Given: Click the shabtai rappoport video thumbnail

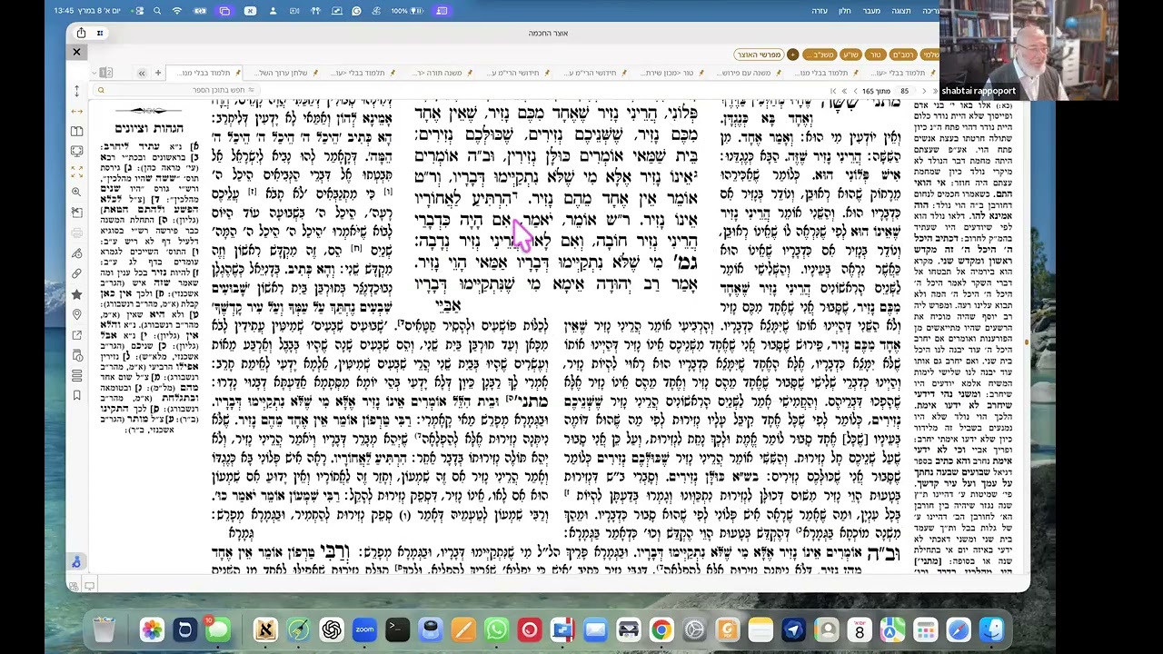Looking at the screenshot, I should pyautogui.click(x=1029, y=50).
